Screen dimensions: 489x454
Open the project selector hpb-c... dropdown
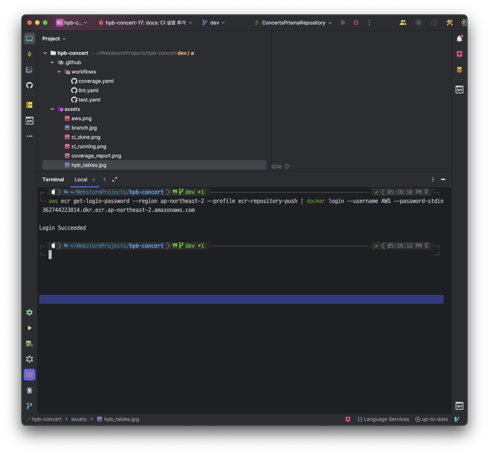[x=72, y=23]
